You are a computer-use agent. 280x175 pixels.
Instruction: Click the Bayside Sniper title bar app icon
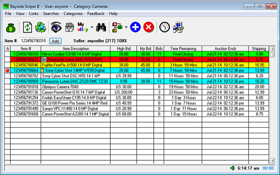pos(6,7)
